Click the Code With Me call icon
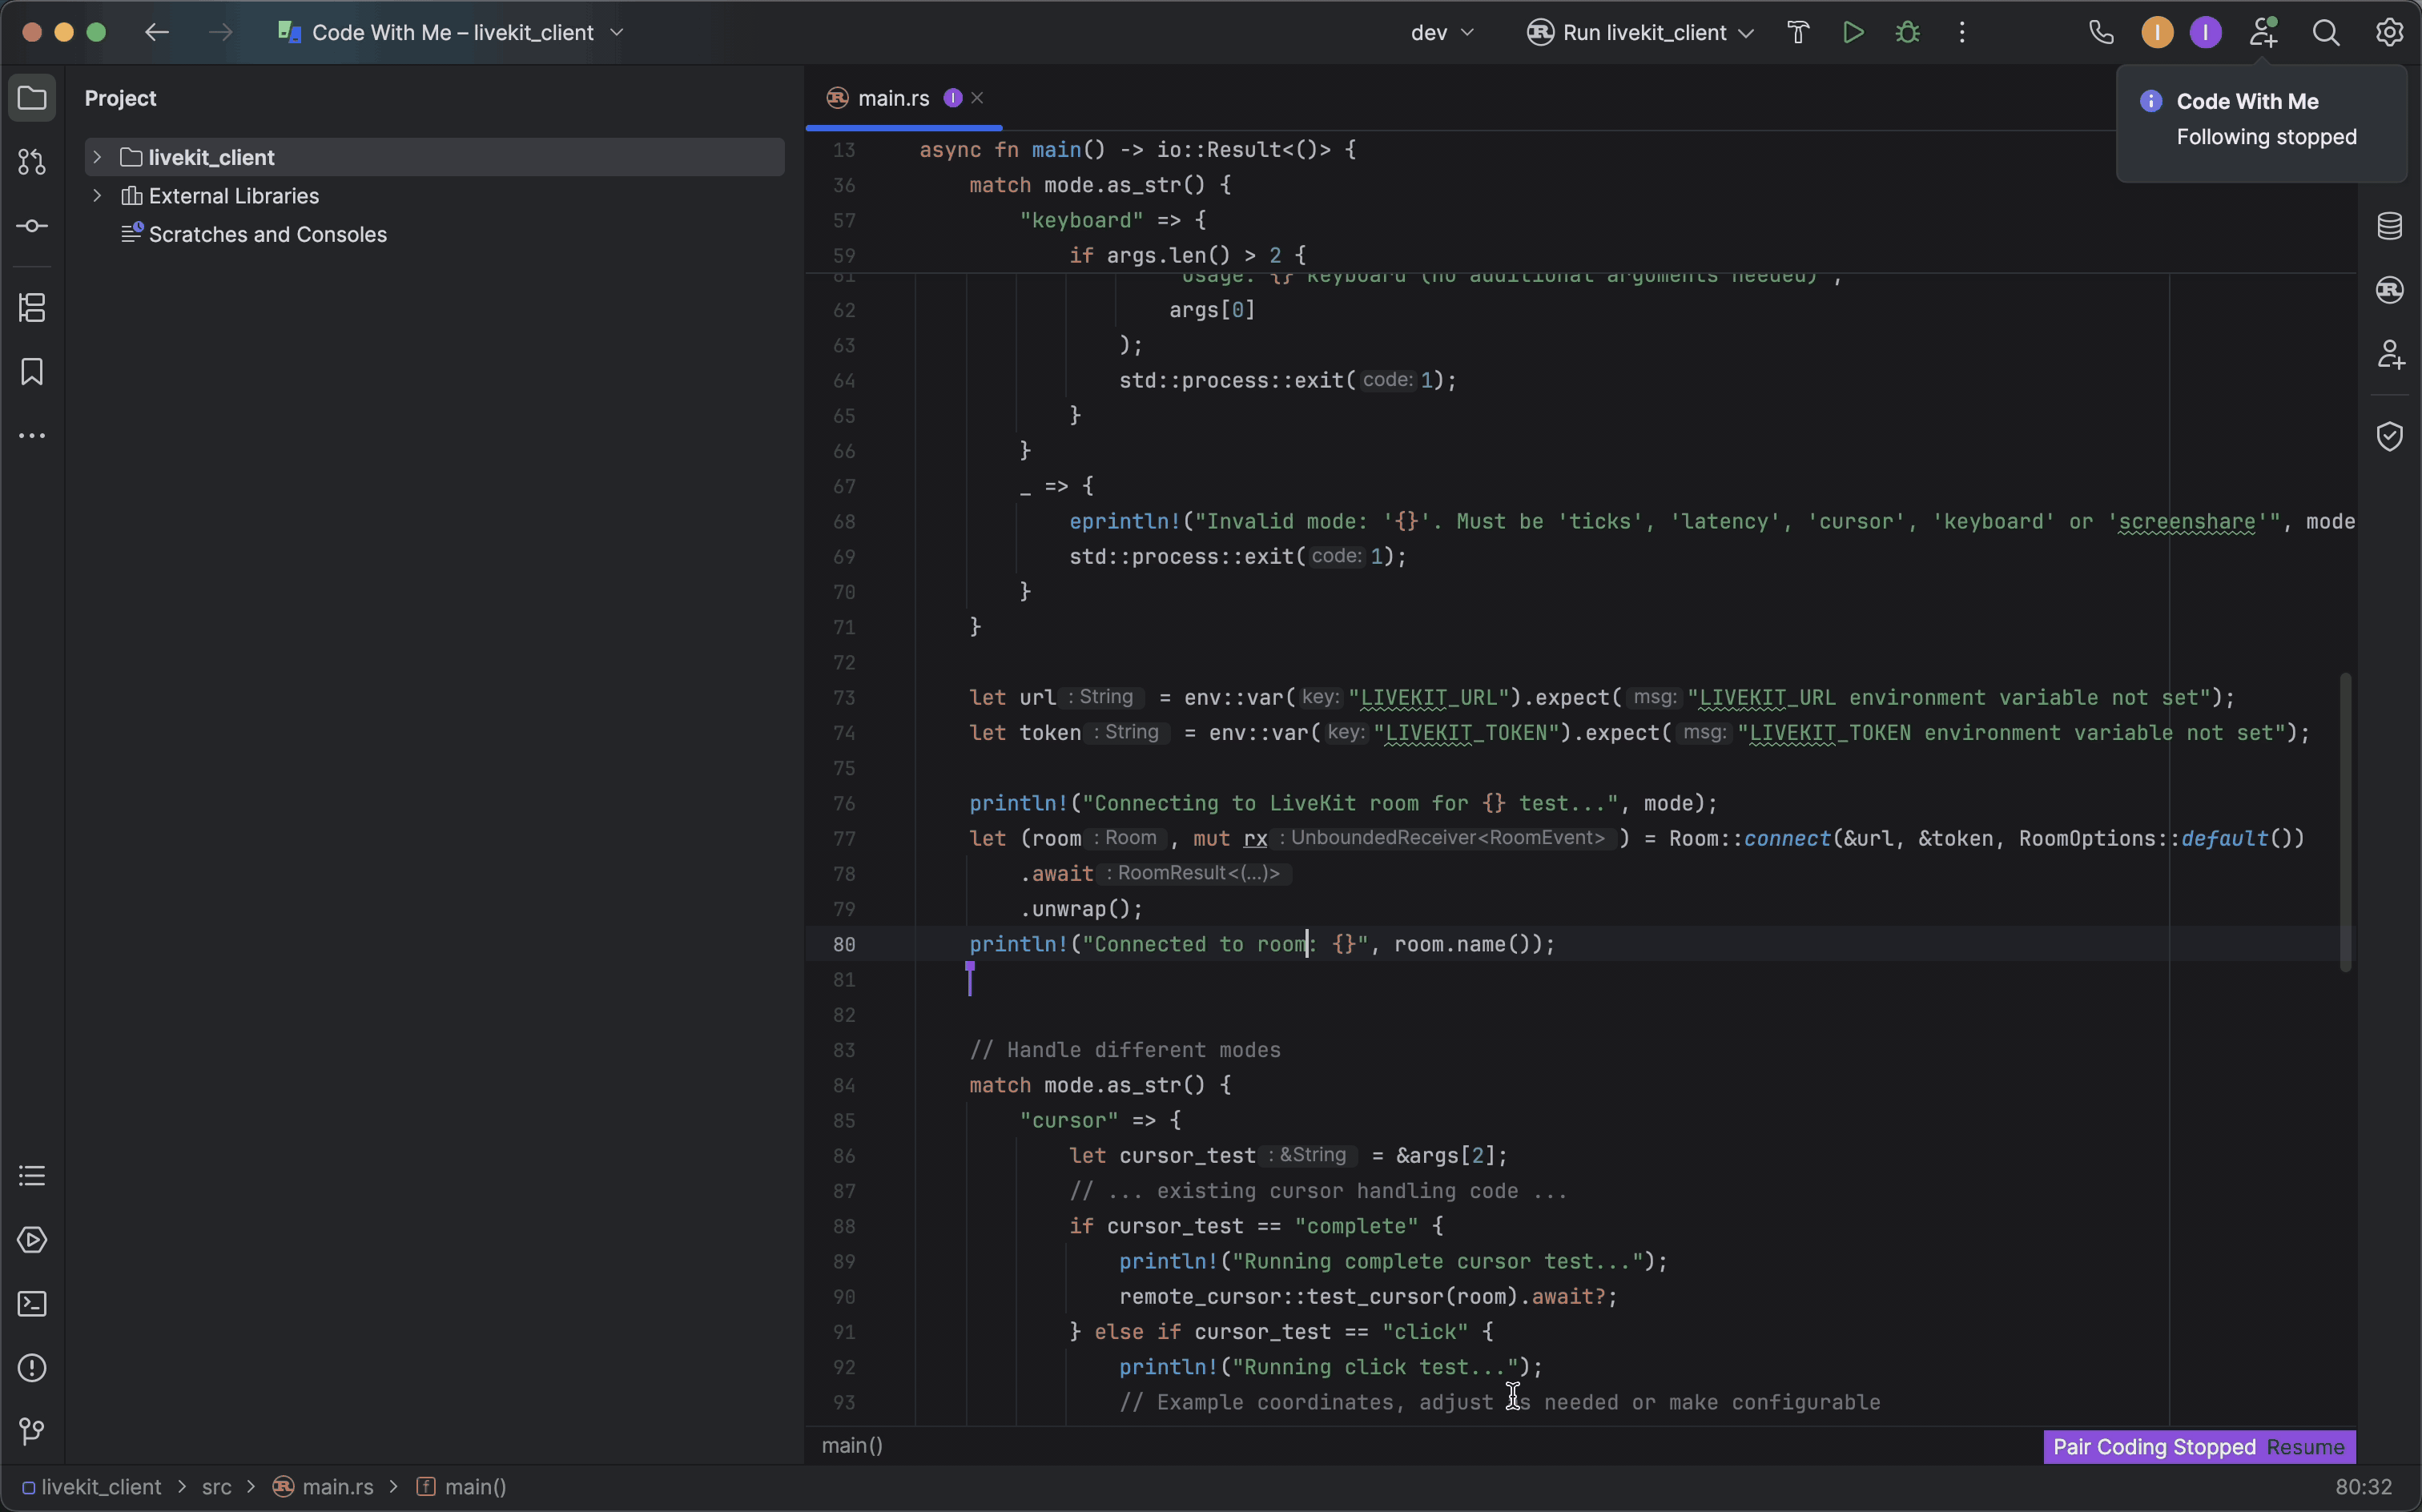Viewport: 2422px width, 1512px height. [x=2101, y=32]
